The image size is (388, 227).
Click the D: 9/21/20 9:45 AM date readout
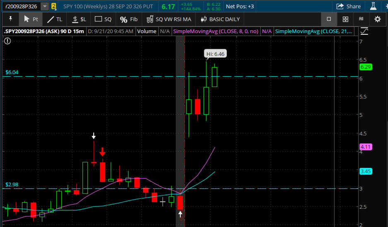pos(111,31)
